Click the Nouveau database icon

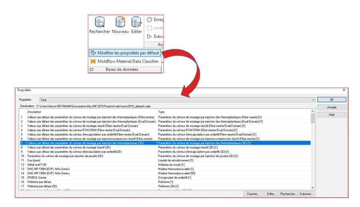(120, 22)
